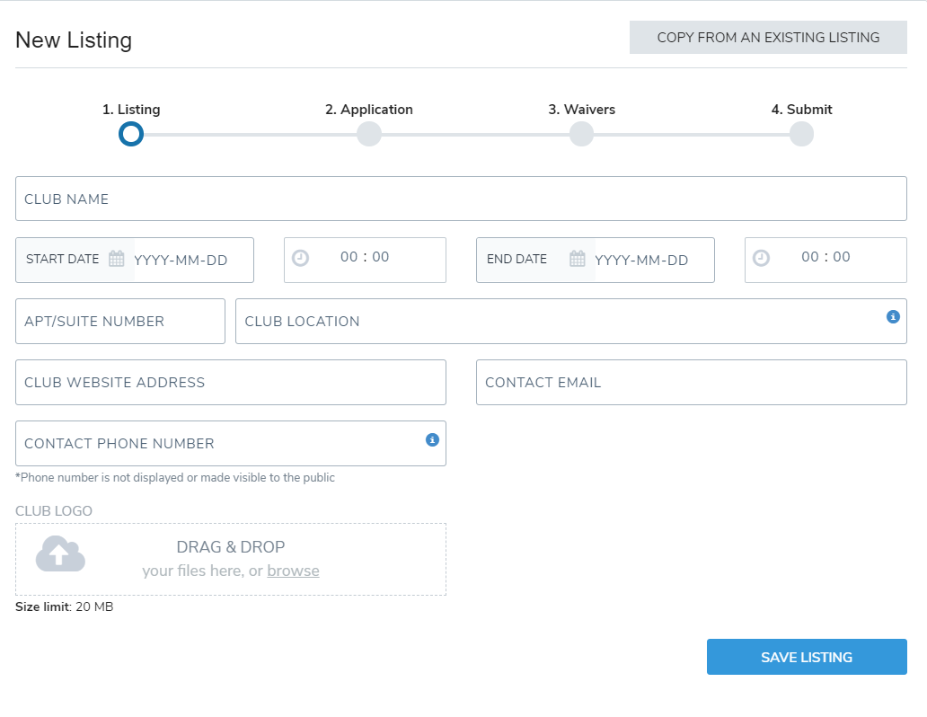Click the browse link to upload logo
This screenshot has width=927, height=717.
tap(293, 571)
